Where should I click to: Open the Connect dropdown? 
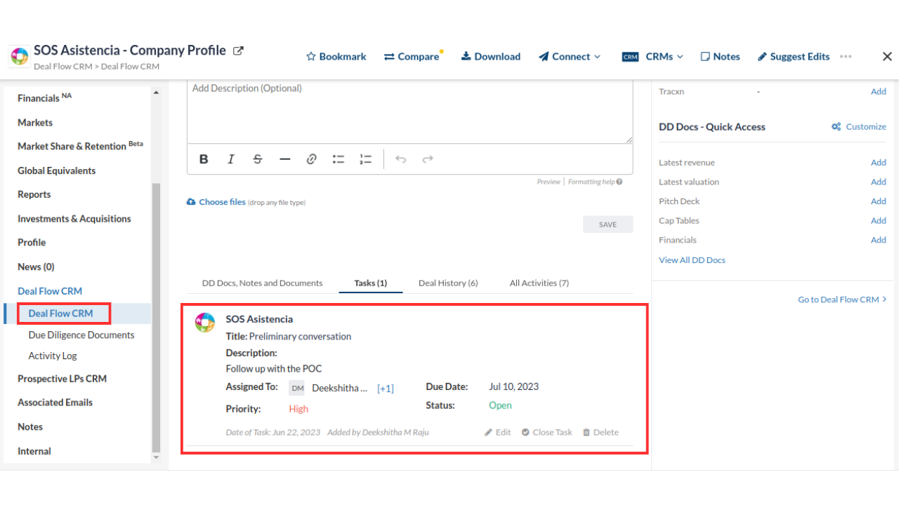(570, 57)
